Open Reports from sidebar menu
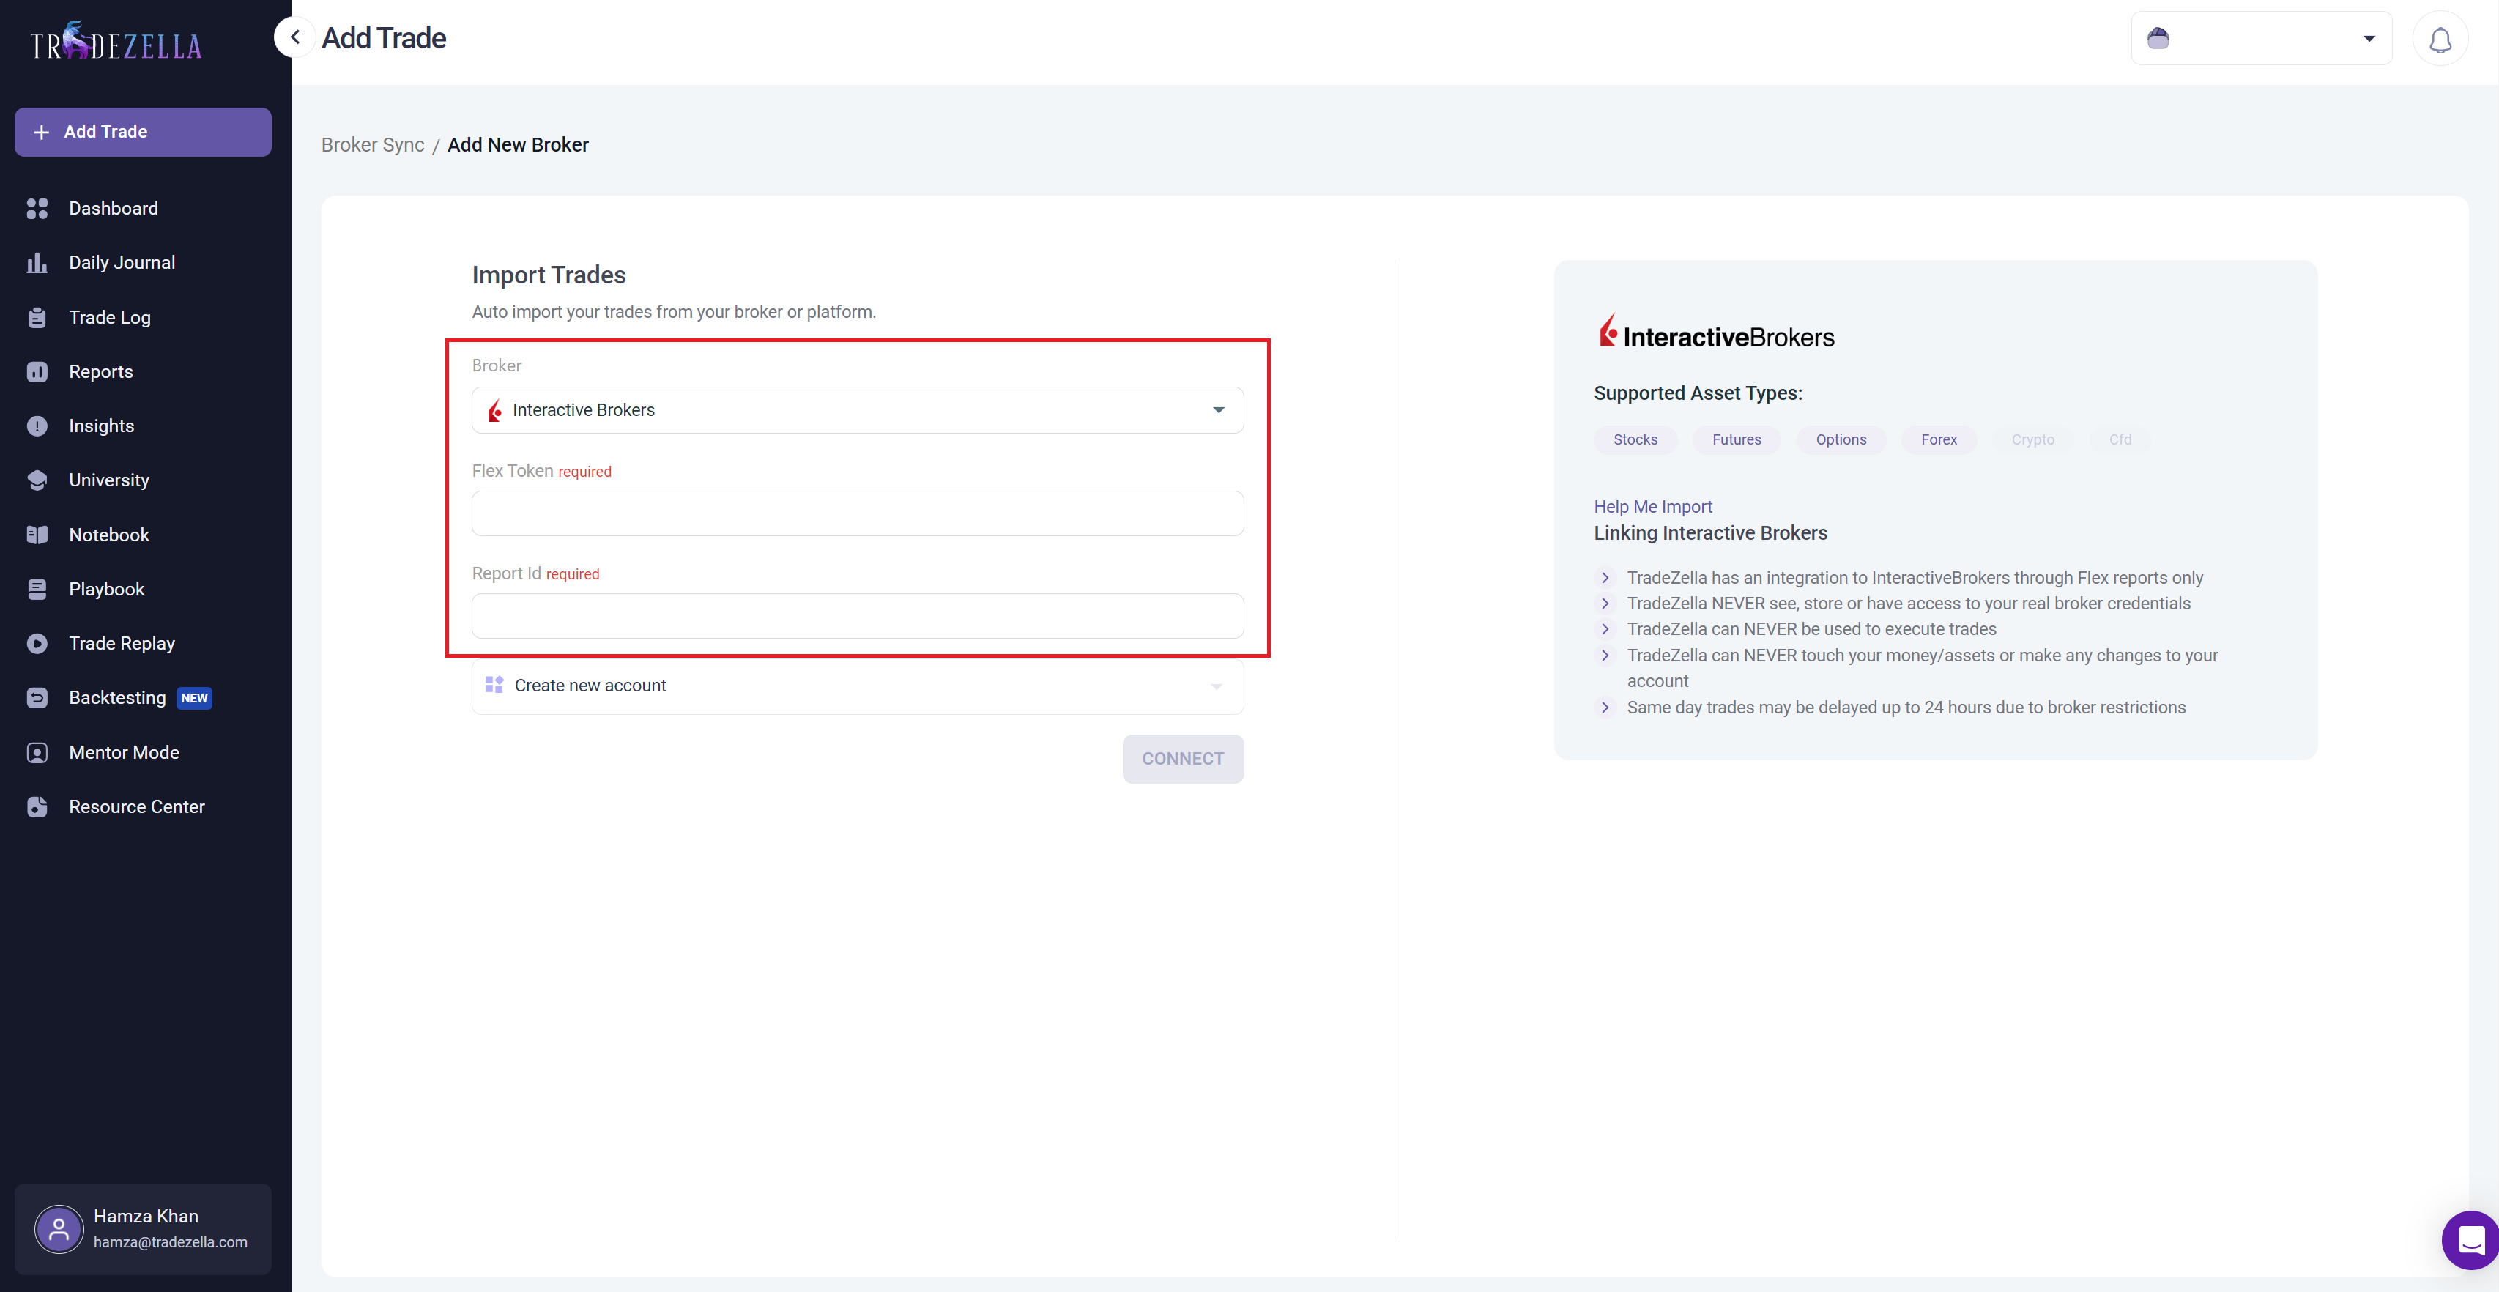Image resolution: width=2499 pixels, height=1292 pixels. click(x=101, y=371)
